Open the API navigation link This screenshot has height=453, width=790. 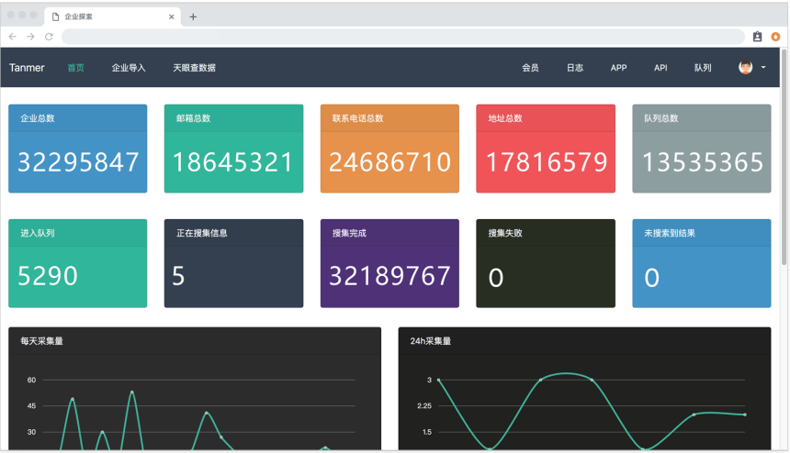point(660,68)
